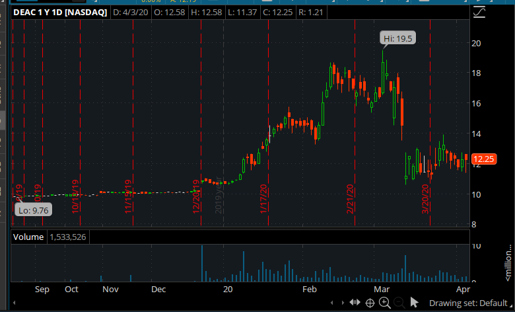Viewport: 515px width, 312px height.
Task: Click the Nov label on time axis
Action: [110, 290]
